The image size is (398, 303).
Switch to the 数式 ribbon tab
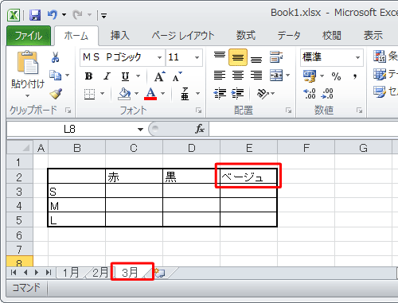pos(246,36)
